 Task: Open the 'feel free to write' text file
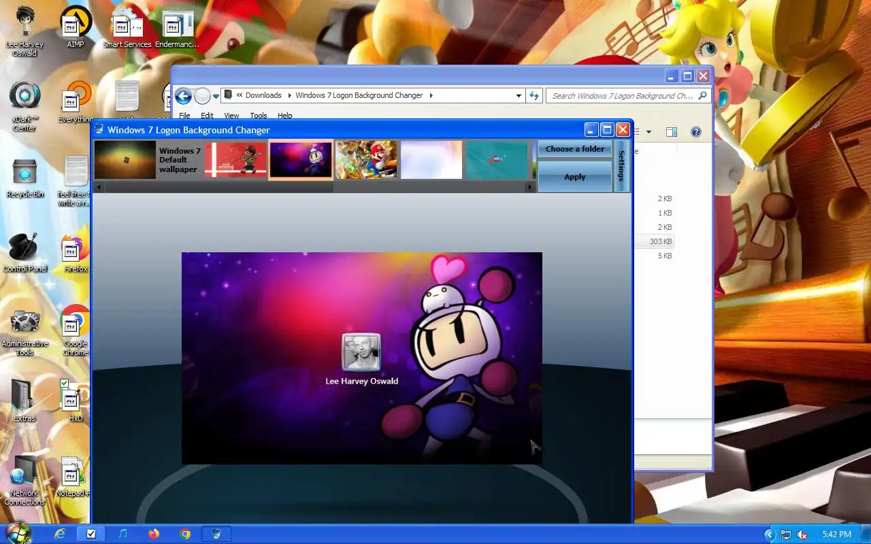point(75,182)
